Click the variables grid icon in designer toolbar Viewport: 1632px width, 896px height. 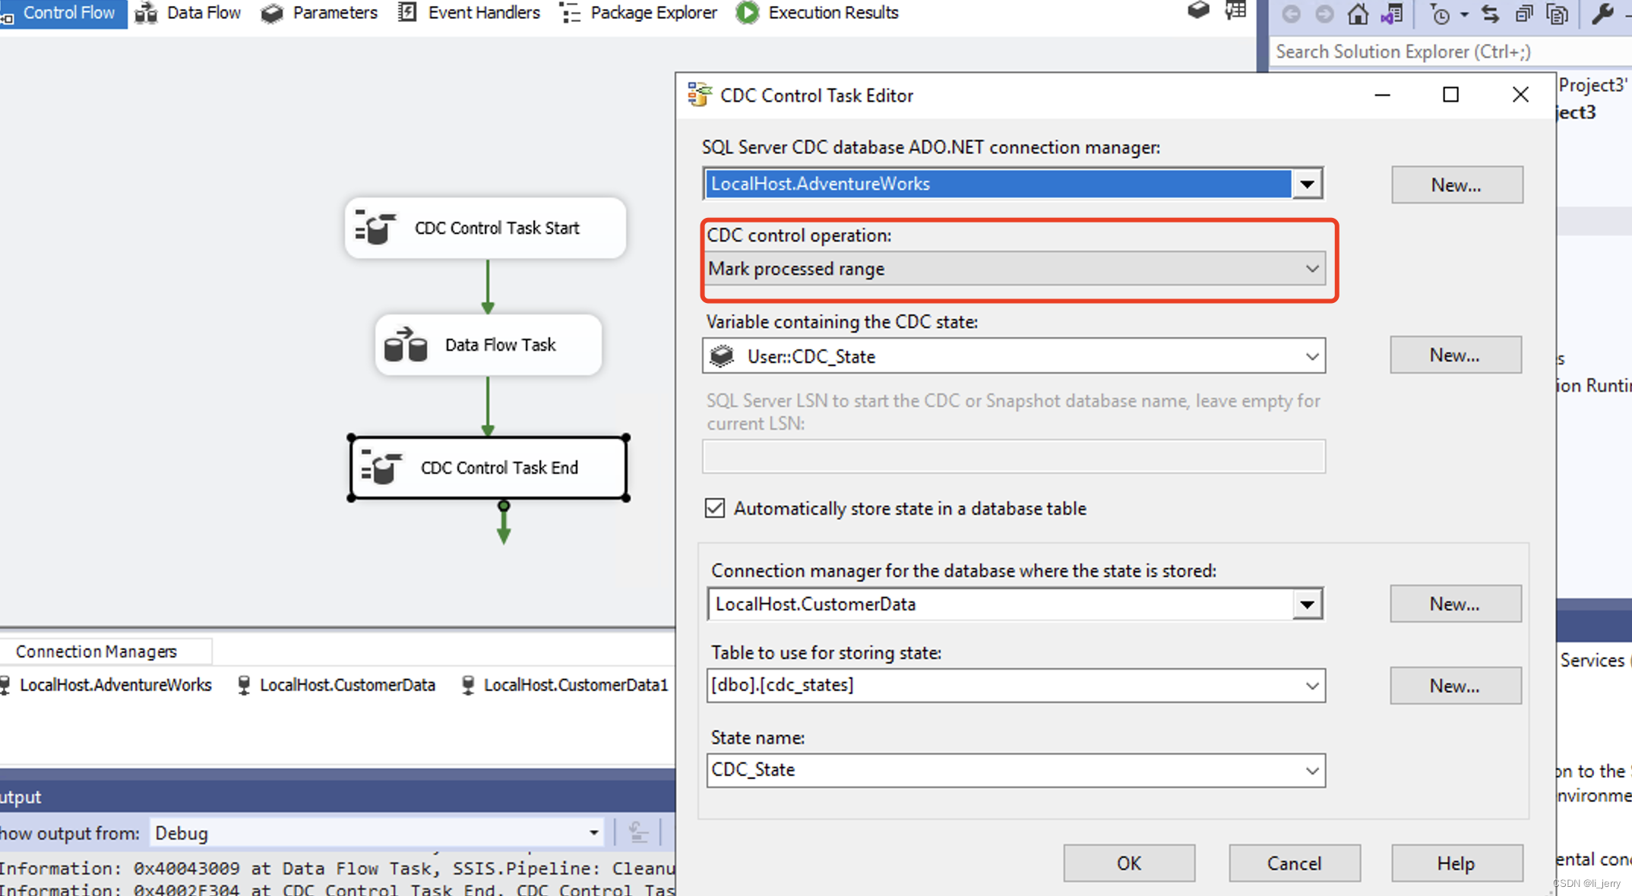click(x=1235, y=11)
